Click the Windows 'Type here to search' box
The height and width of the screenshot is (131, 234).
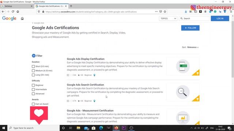(33, 128)
